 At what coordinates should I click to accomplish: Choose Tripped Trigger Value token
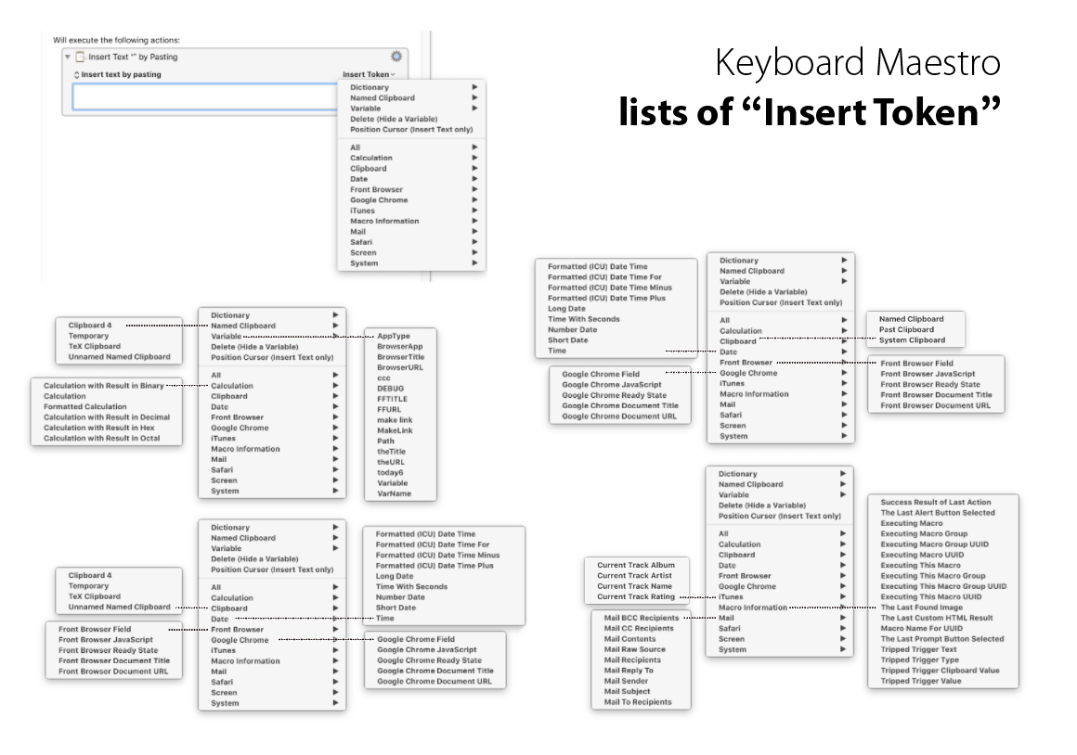coord(920,681)
